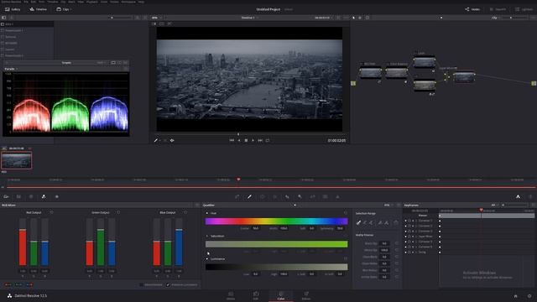Open the Timeline 1 selector dropdown

(x=249, y=18)
